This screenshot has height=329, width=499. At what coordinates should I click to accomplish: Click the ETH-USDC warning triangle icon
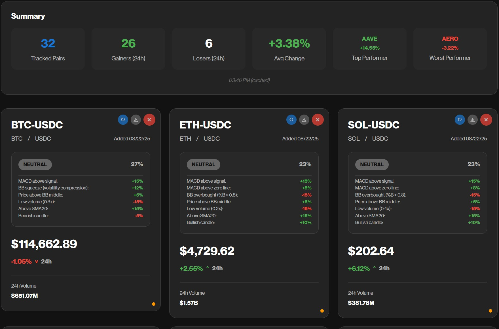pyautogui.click(x=304, y=120)
